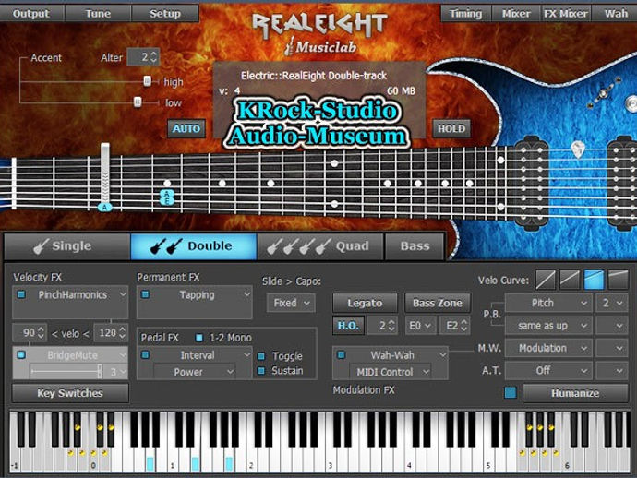
Task: Open the FX Mixer panel
Action: pos(566,14)
